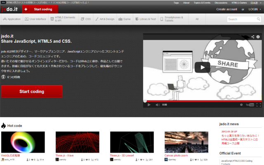The height and width of the screenshot is (165, 264).
Task: Open the User Interface category
Action: click(35, 19)
